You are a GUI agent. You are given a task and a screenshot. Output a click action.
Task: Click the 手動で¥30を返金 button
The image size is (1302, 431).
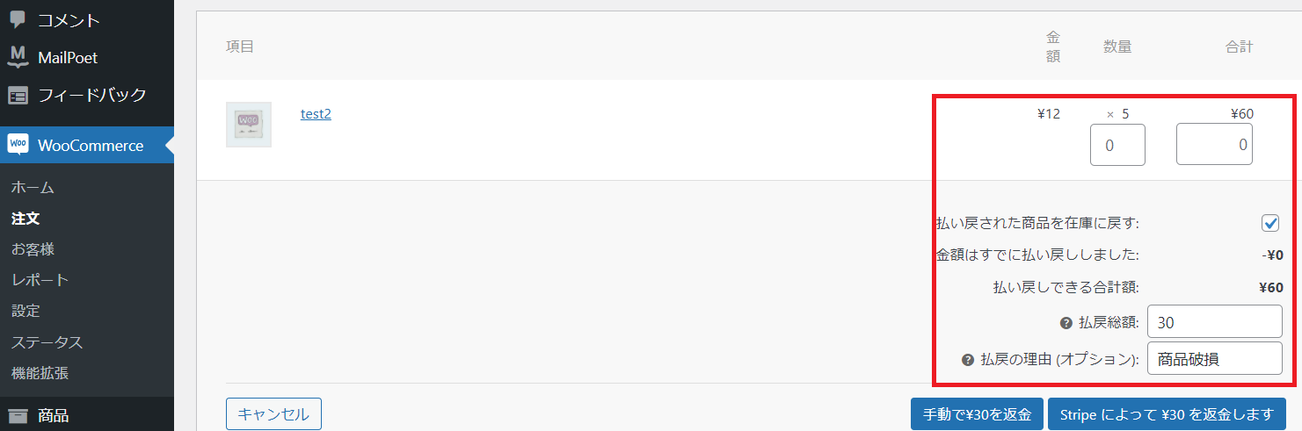click(x=977, y=414)
